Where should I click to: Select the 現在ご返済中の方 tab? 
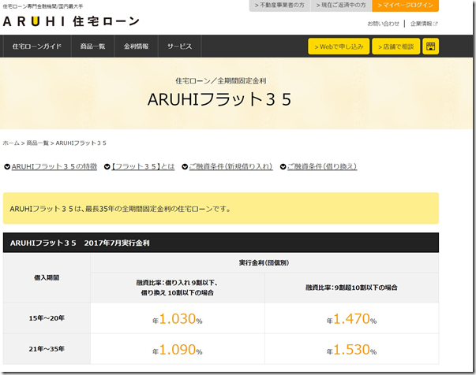[x=341, y=6]
